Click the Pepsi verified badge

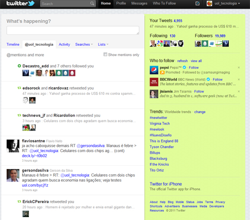click(x=185, y=67)
